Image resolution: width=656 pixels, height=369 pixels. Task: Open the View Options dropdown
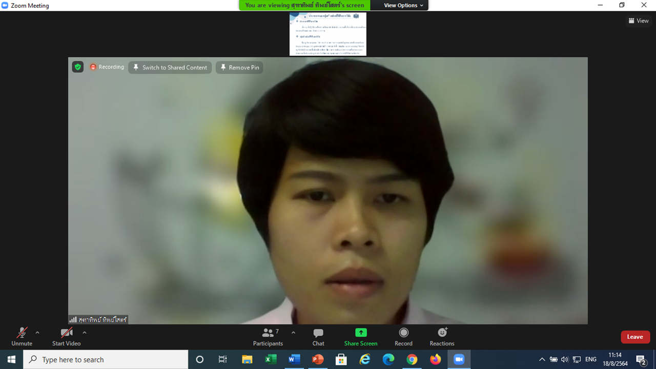(404, 5)
